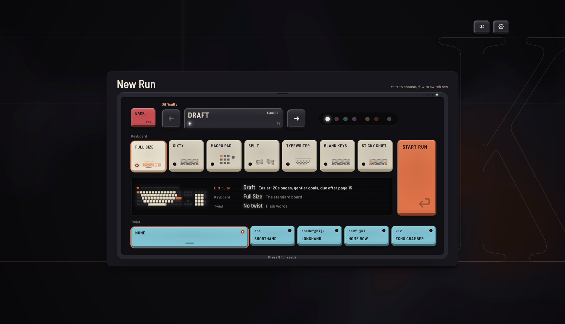Start the run with the orange key

[417, 178]
